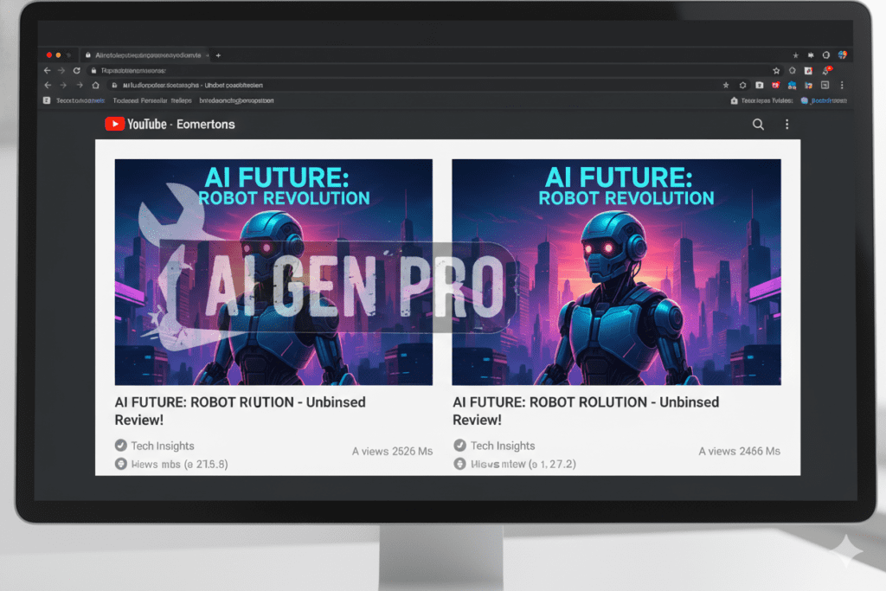The width and height of the screenshot is (886, 591).
Task: Click the Tech Insights channel name
Action: 161,446
